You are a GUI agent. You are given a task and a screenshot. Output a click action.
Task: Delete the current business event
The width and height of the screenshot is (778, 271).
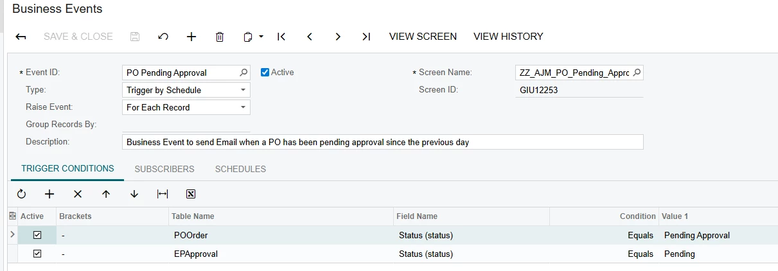[x=220, y=37]
